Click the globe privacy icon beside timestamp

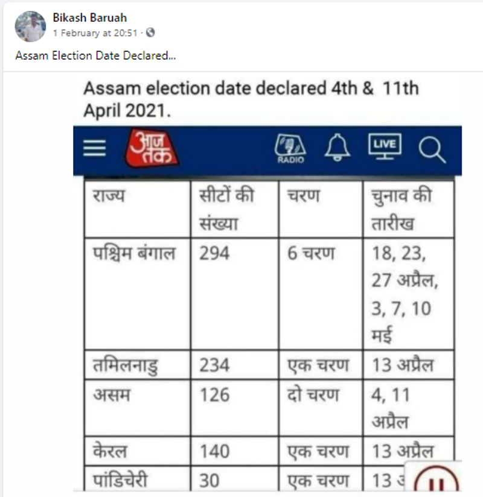(150, 33)
